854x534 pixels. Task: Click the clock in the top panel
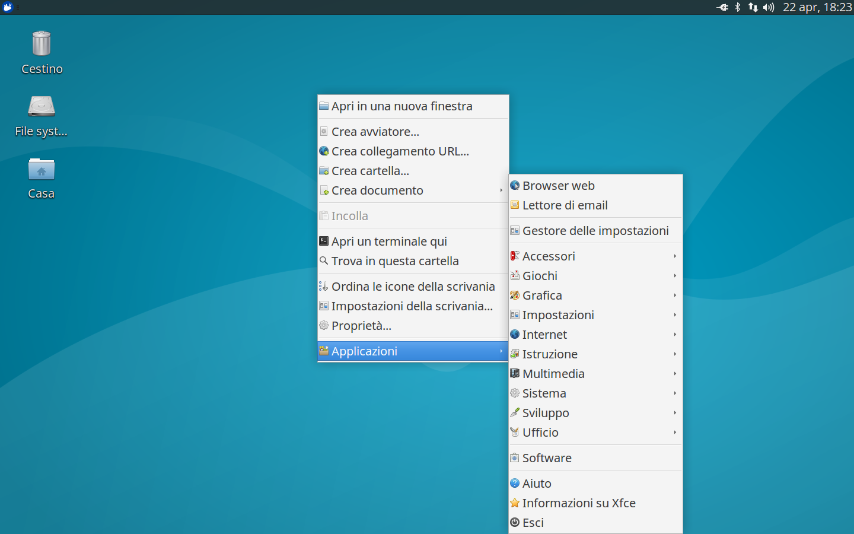click(817, 8)
